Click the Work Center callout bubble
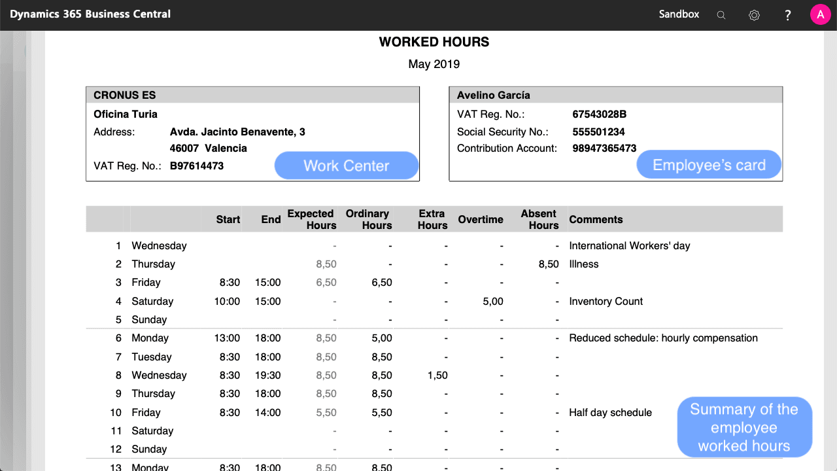The image size is (837, 471). (x=346, y=166)
